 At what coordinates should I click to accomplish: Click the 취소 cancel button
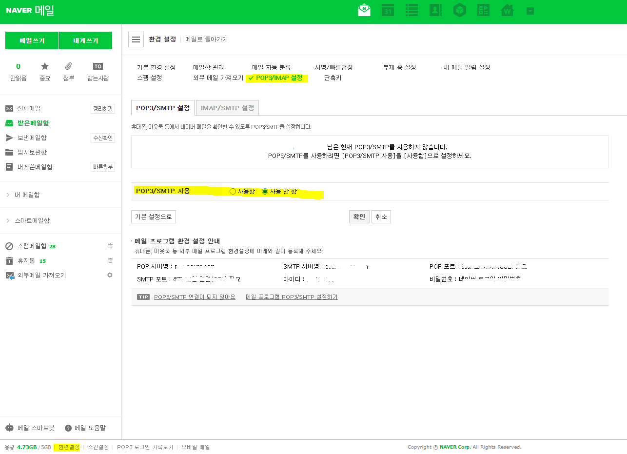coord(381,217)
